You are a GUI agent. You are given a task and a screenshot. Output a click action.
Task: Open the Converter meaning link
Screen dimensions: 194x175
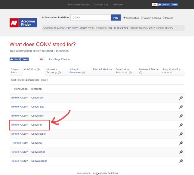coord(37,125)
